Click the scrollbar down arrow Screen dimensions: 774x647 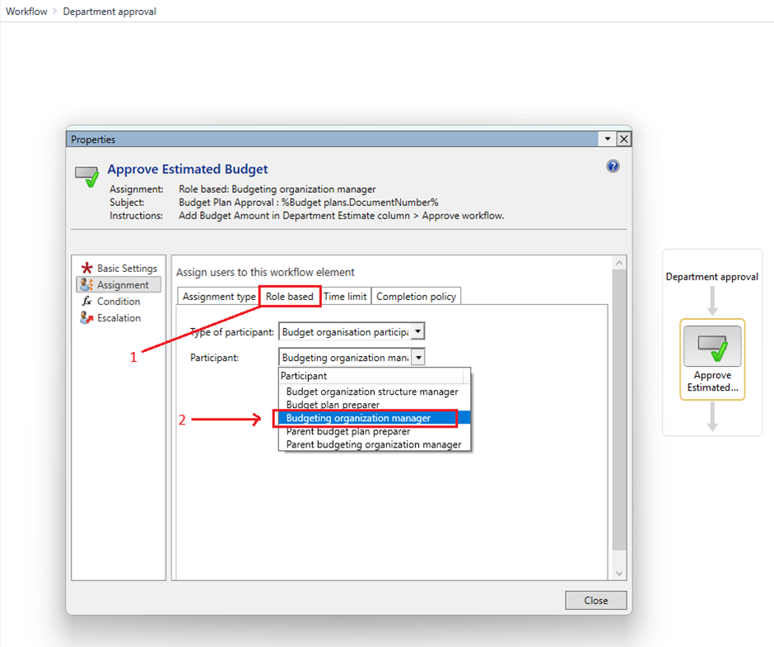(x=619, y=574)
